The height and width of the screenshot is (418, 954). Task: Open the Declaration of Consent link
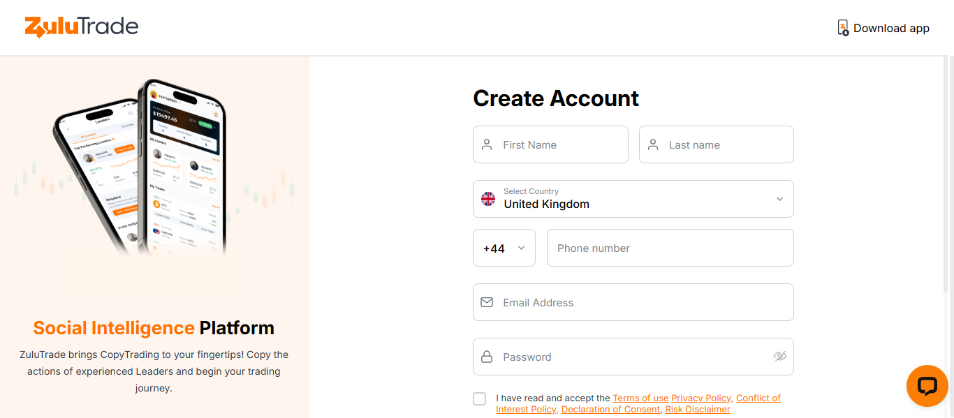(610, 409)
